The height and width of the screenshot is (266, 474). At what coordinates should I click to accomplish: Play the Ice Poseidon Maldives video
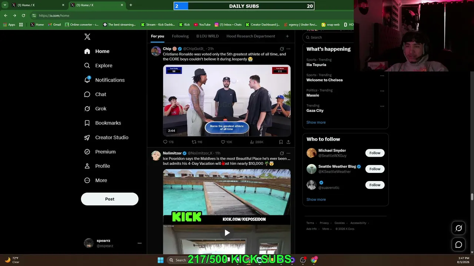(x=227, y=233)
